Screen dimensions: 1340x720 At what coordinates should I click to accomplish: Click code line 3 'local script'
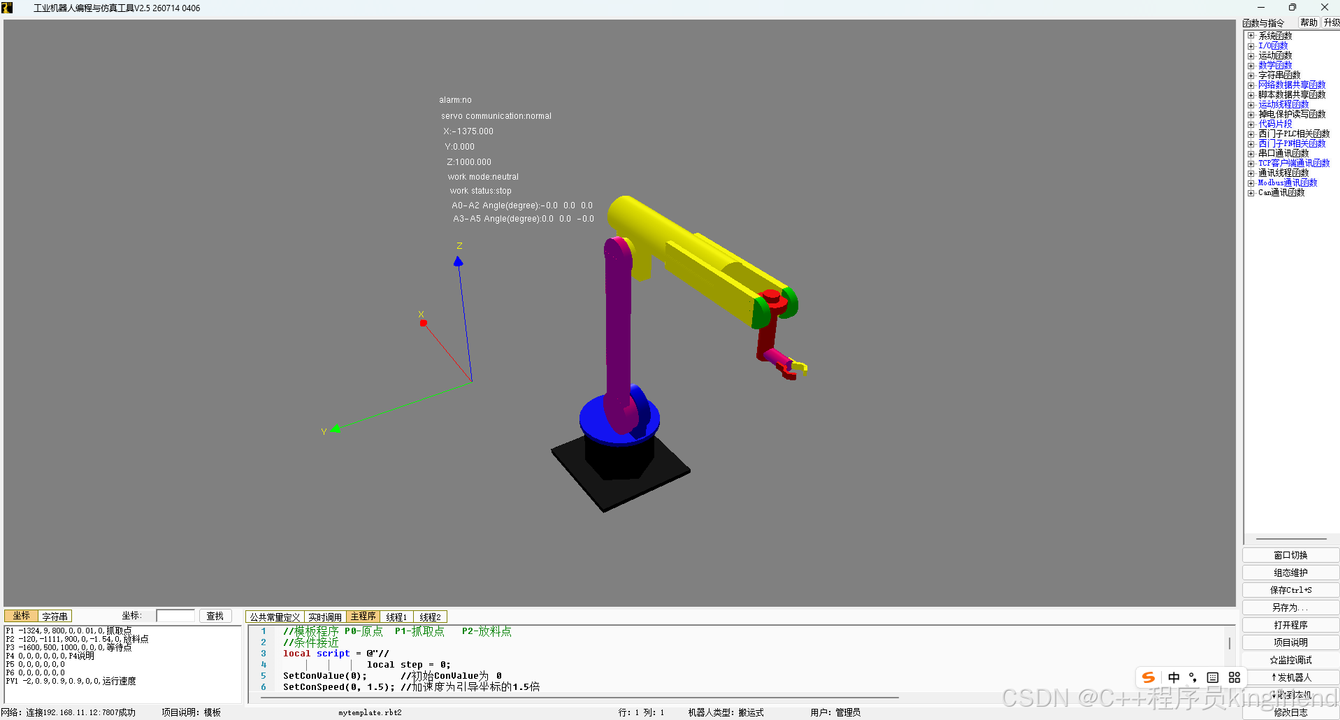pos(336,654)
